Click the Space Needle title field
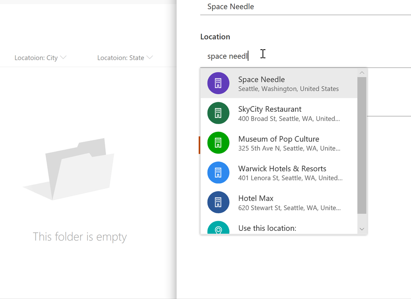This screenshot has width=411, height=299. [306, 7]
